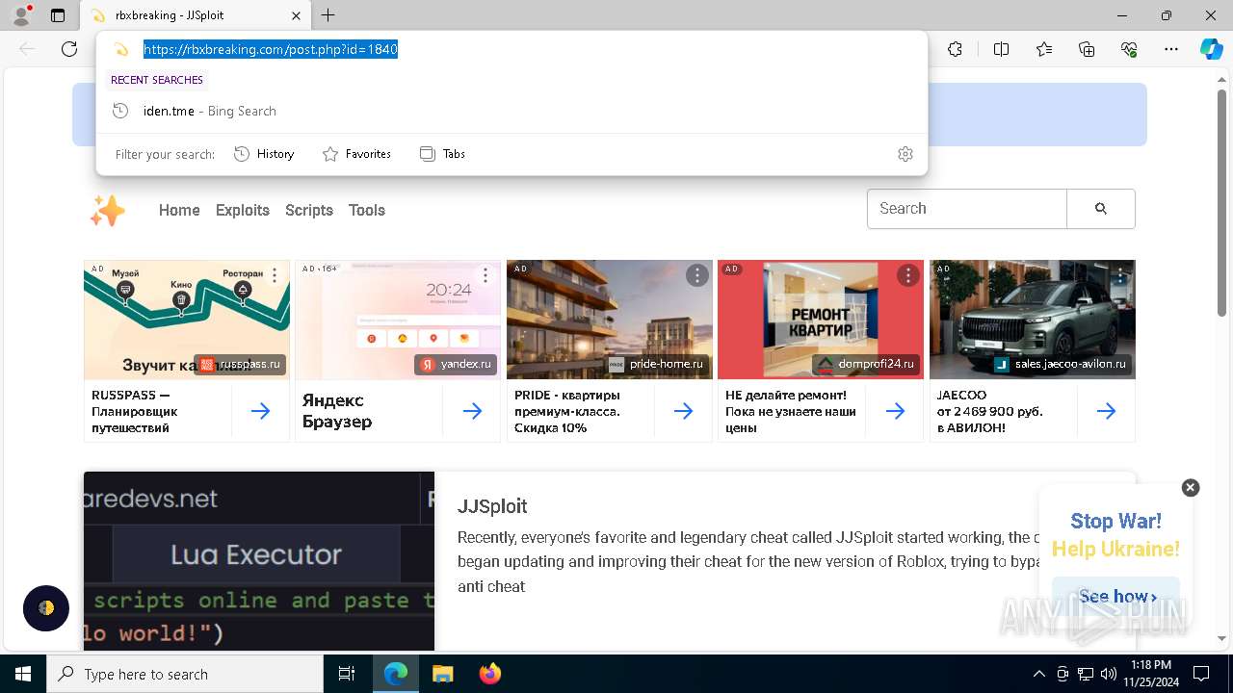Open browser essentials heart icon
1233x693 pixels.
tap(1129, 49)
